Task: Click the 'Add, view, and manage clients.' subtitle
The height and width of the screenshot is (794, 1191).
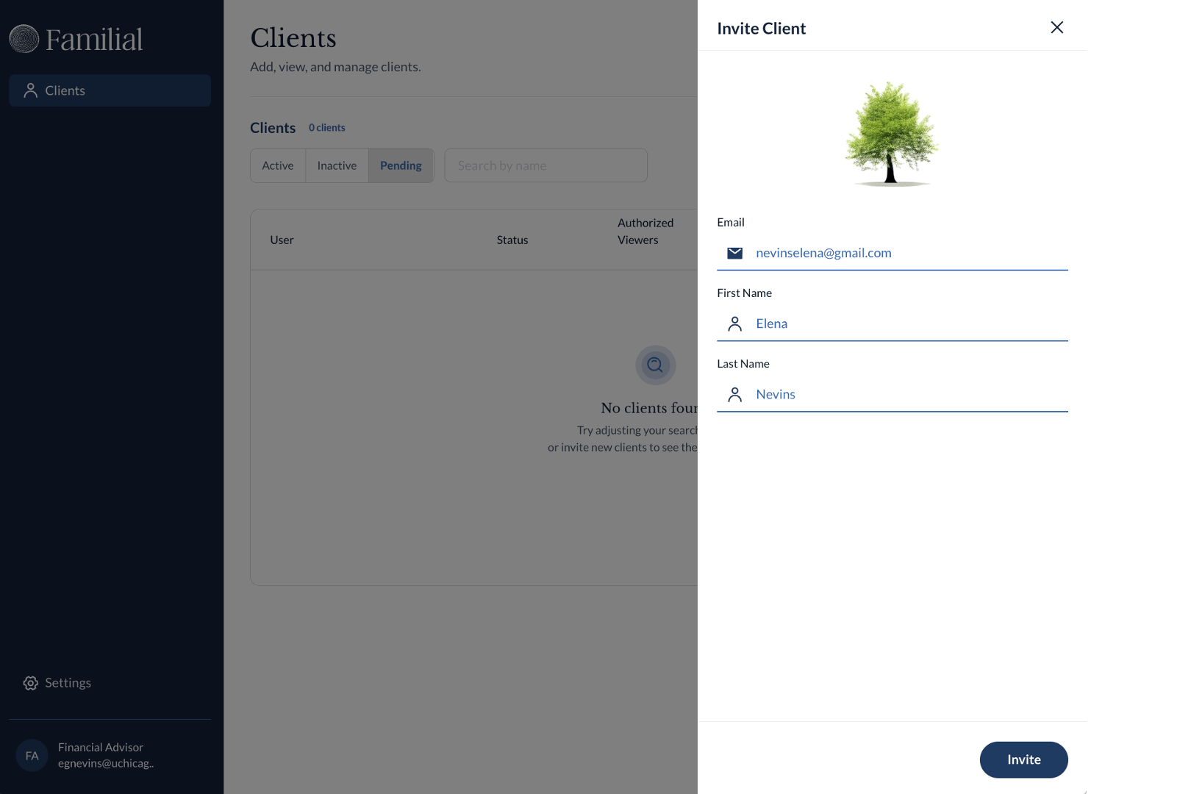Action: (x=335, y=67)
